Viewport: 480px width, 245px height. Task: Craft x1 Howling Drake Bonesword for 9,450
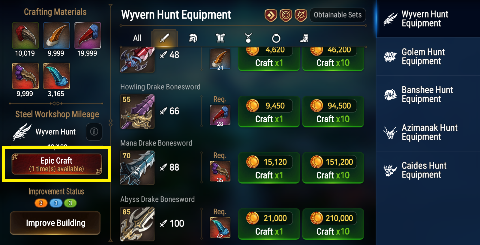coord(269,112)
